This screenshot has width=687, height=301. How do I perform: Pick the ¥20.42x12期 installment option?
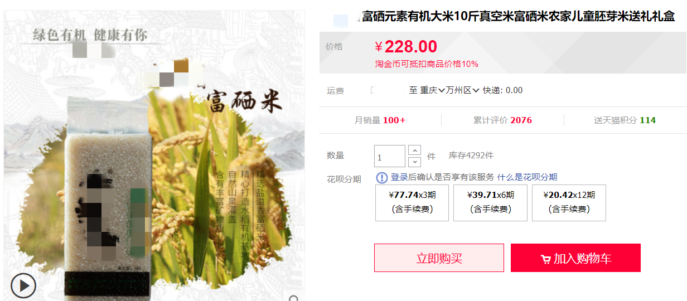point(569,203)
